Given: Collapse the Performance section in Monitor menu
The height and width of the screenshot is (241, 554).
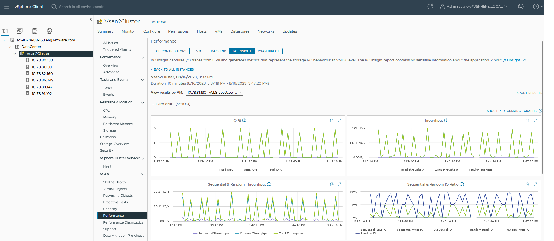Looking at the screenshot, I should [142, 57].
